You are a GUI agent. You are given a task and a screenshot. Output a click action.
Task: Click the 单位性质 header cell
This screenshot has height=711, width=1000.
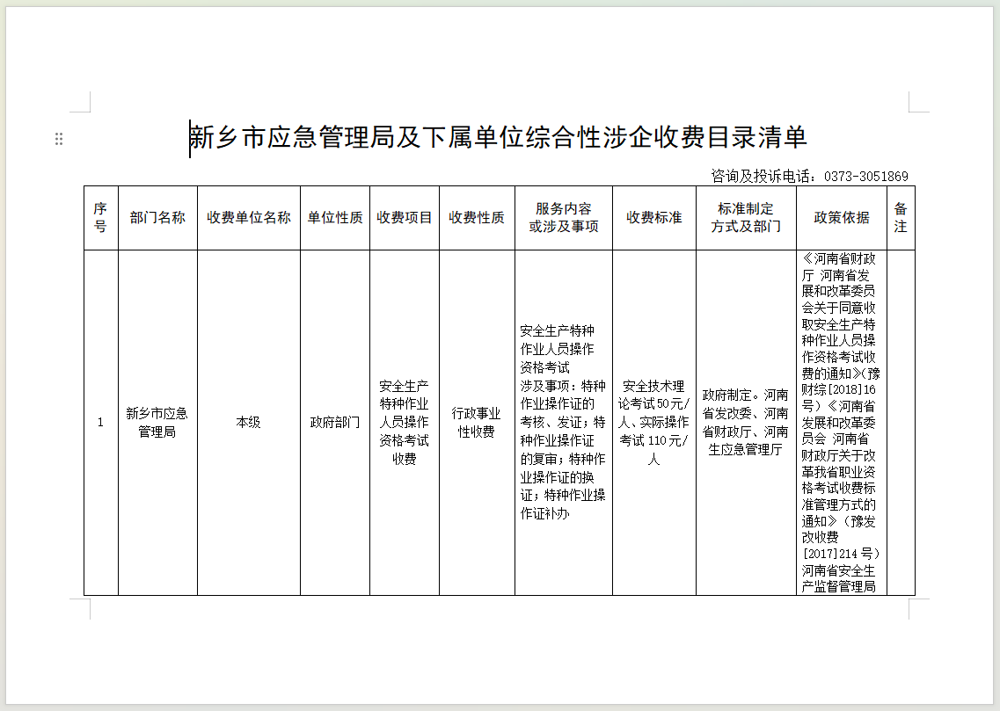coord(334,217)
